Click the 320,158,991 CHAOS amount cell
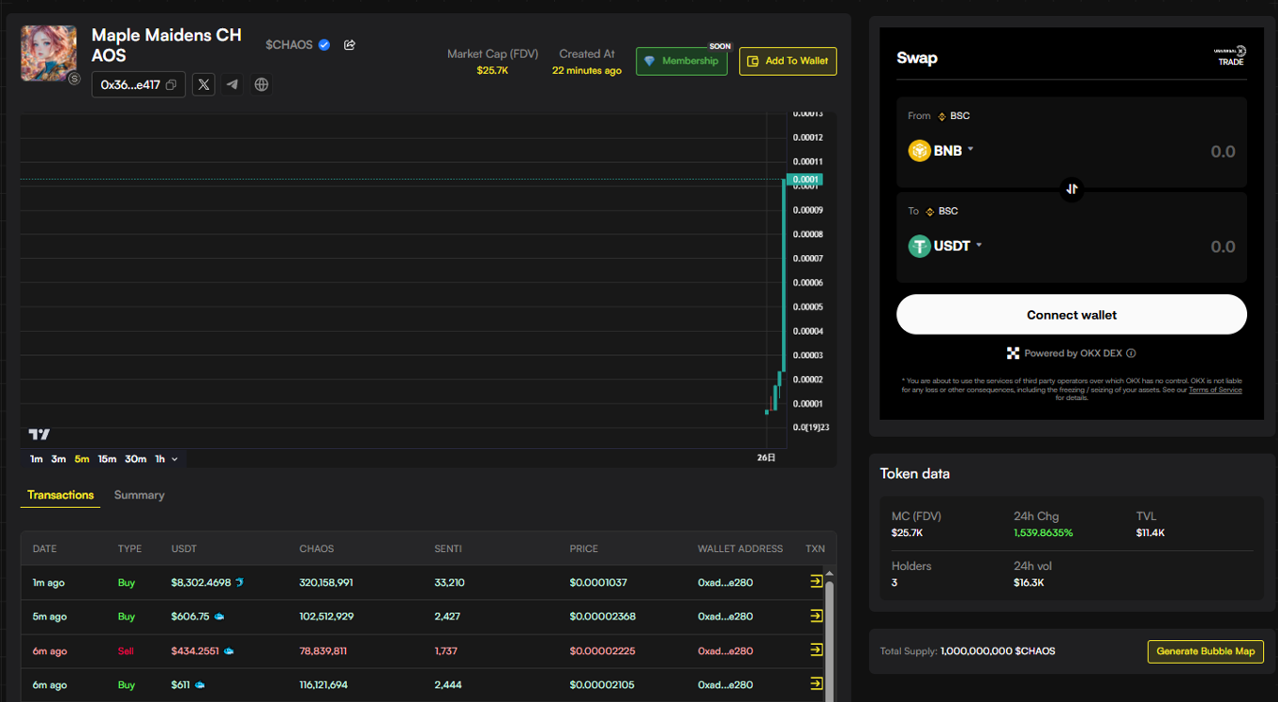The height and width of the screenshot is (702, 1278). [x=326, y=583]
